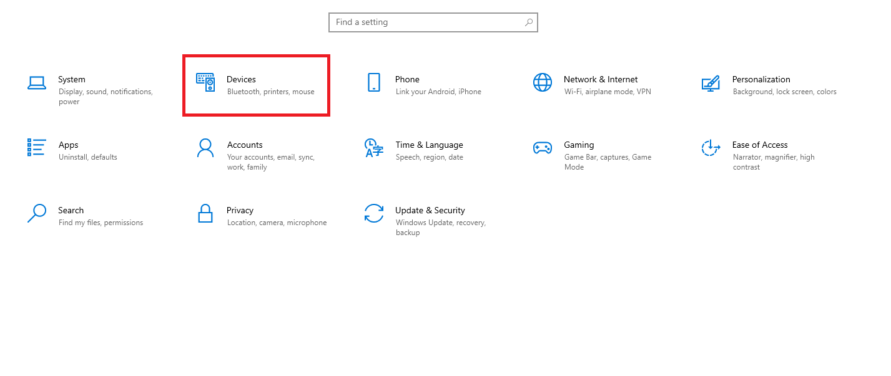Open the System settings heading
The image size is (891, 376).
pos(72,79)
